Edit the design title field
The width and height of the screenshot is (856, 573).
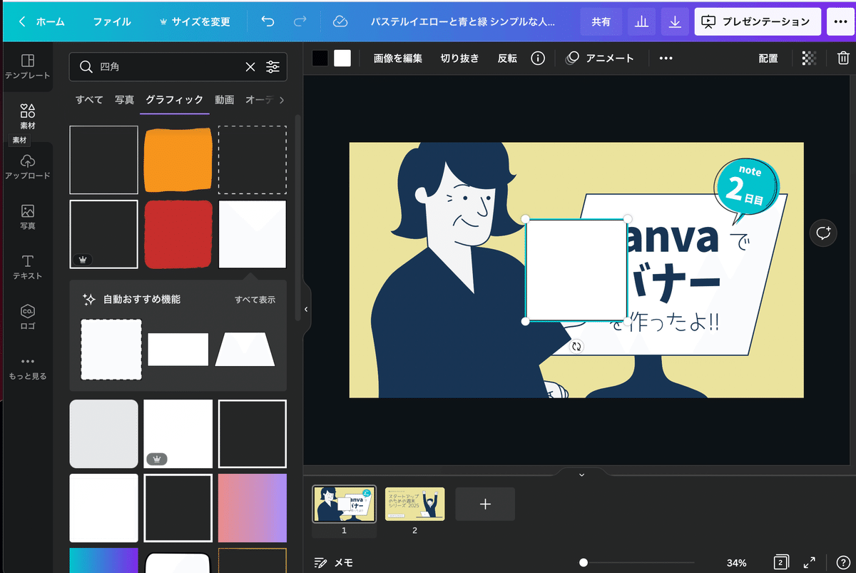(463, 21)
